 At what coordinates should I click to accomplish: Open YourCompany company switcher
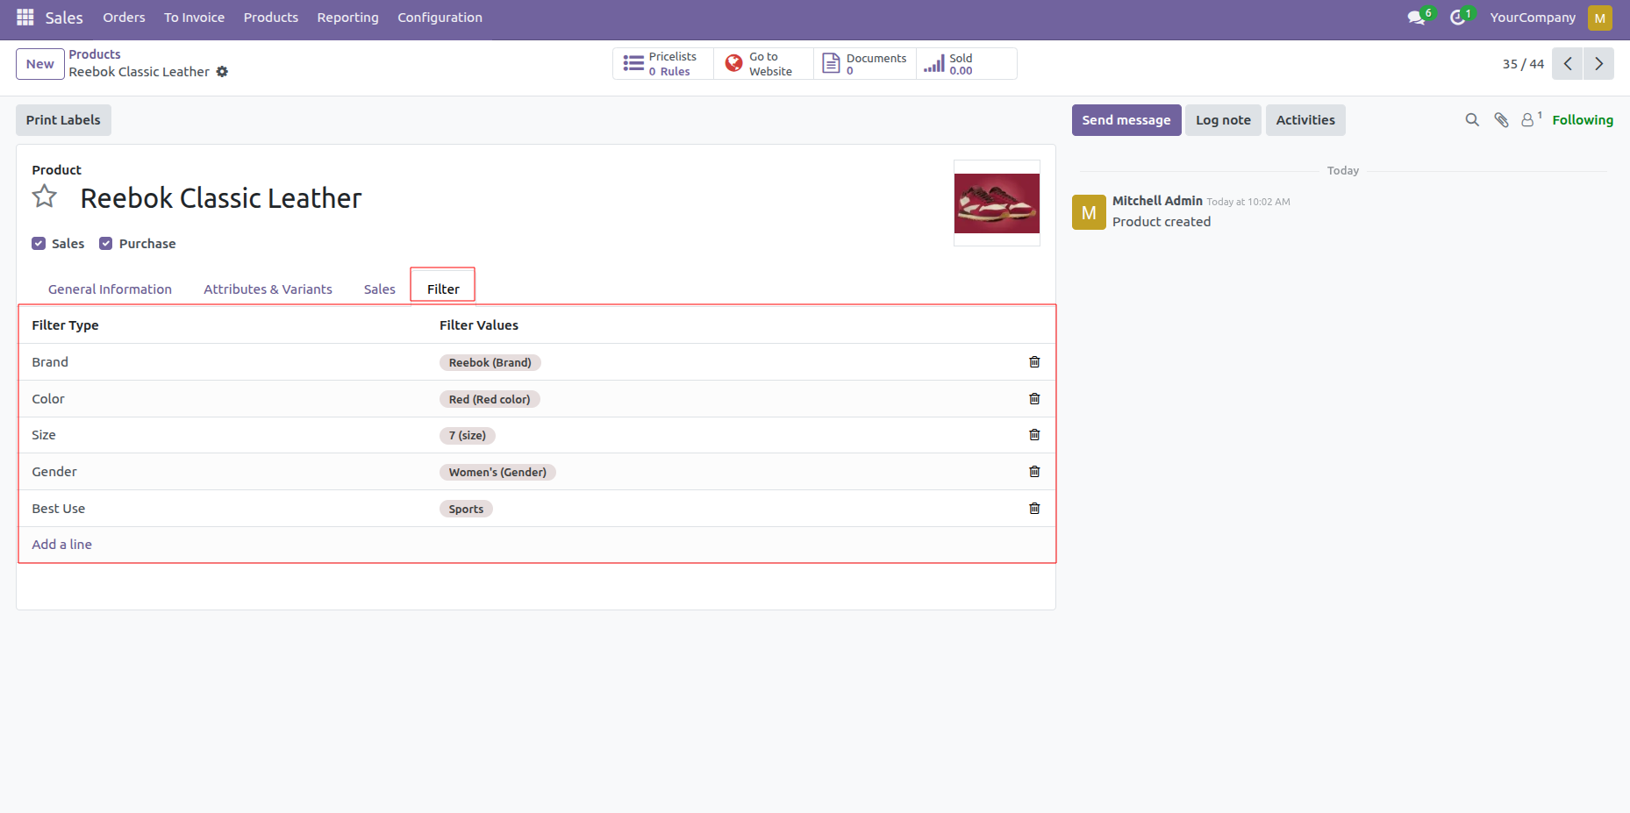click(x=1533, y=18)
